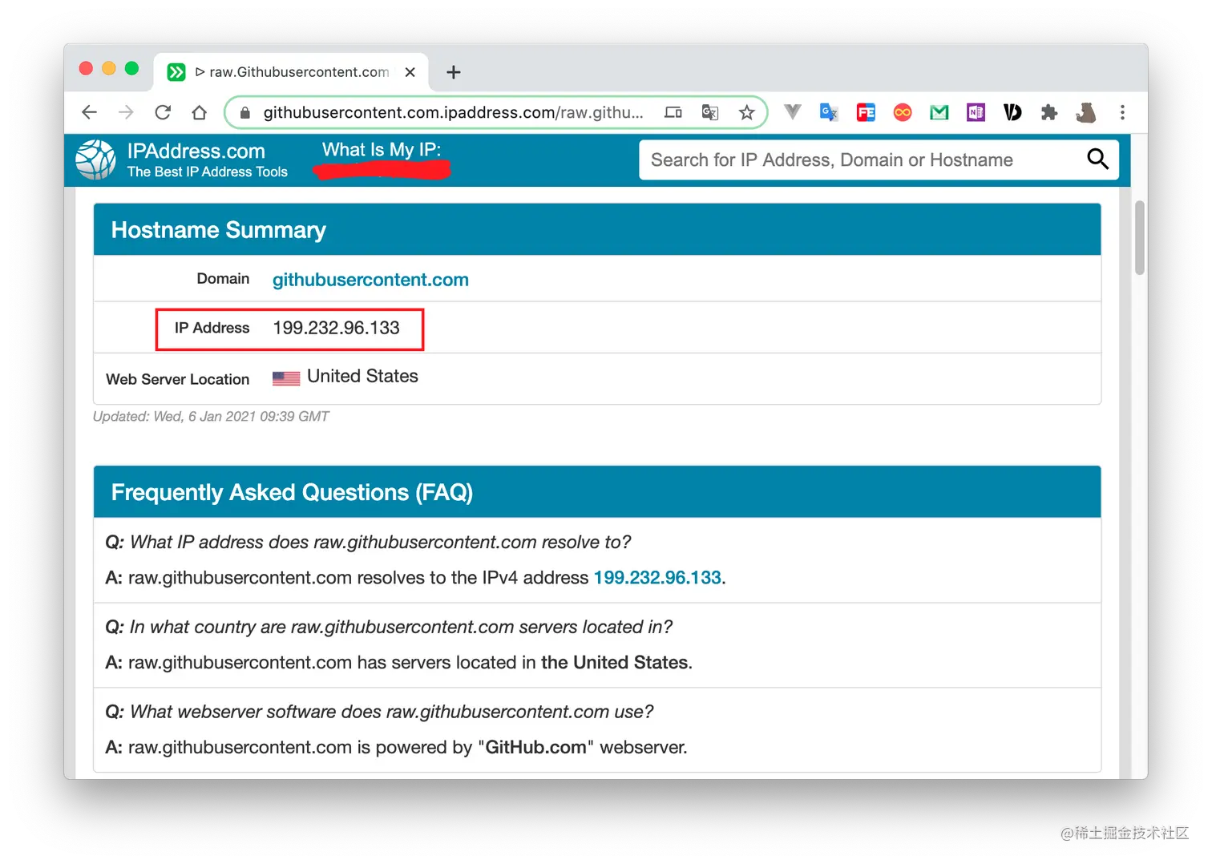Click the 199.232.96.133 IP value
Screen dimensions: 1212x864
click(x=336, y=328)
